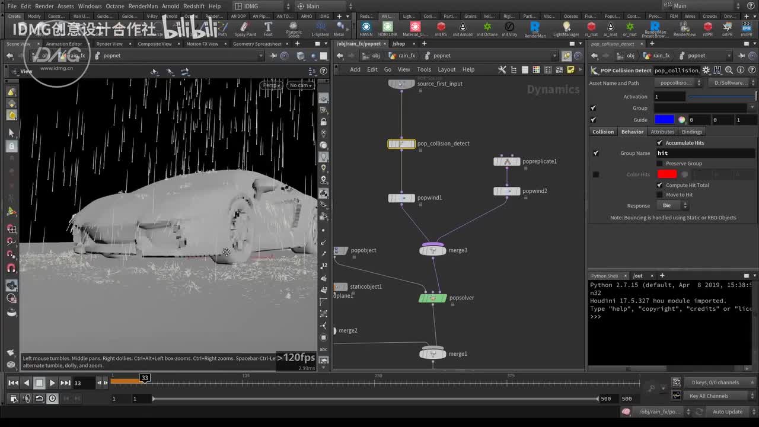Click the rs_mat shelf icon
The image size is (759, 427).
pos(591,28)
